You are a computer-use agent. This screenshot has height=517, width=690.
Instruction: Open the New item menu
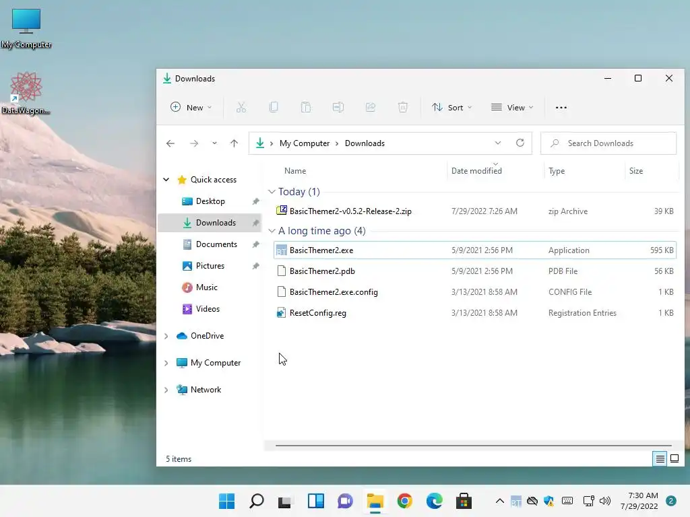coord(191,107)
